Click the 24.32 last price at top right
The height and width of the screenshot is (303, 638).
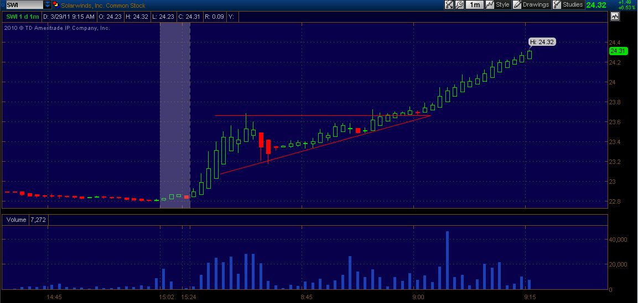pos(596,6)
